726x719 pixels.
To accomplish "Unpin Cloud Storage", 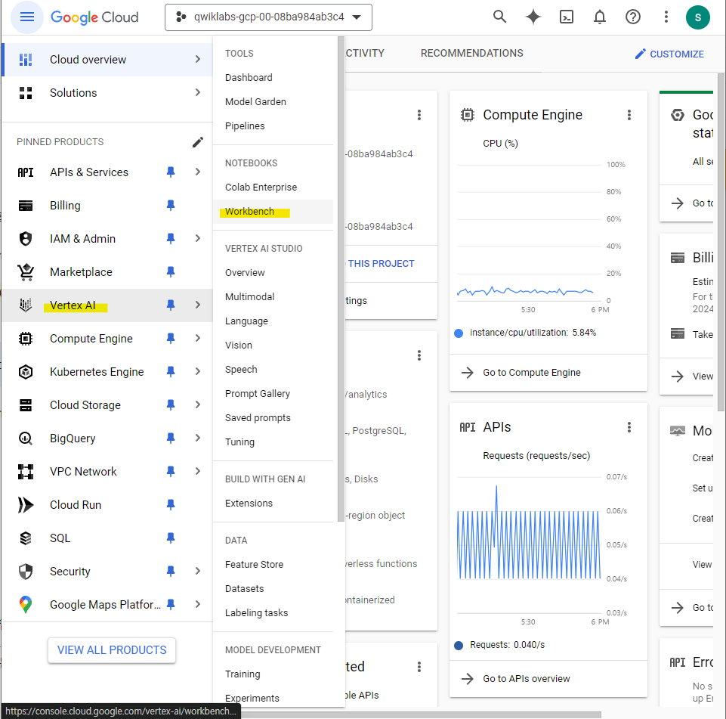I will 171,405.
